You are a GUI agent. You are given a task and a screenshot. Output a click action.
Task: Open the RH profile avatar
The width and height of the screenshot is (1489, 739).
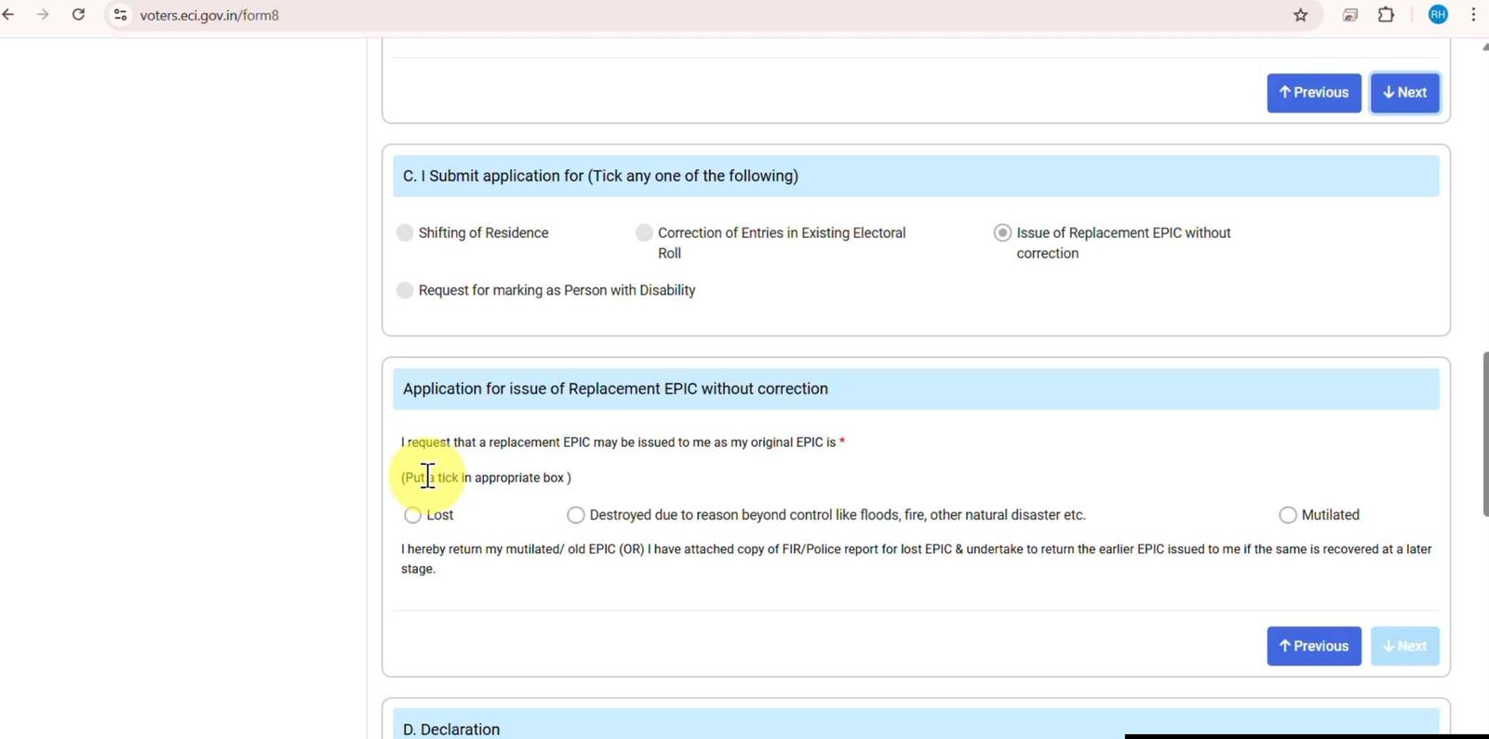click(1438, 15)
